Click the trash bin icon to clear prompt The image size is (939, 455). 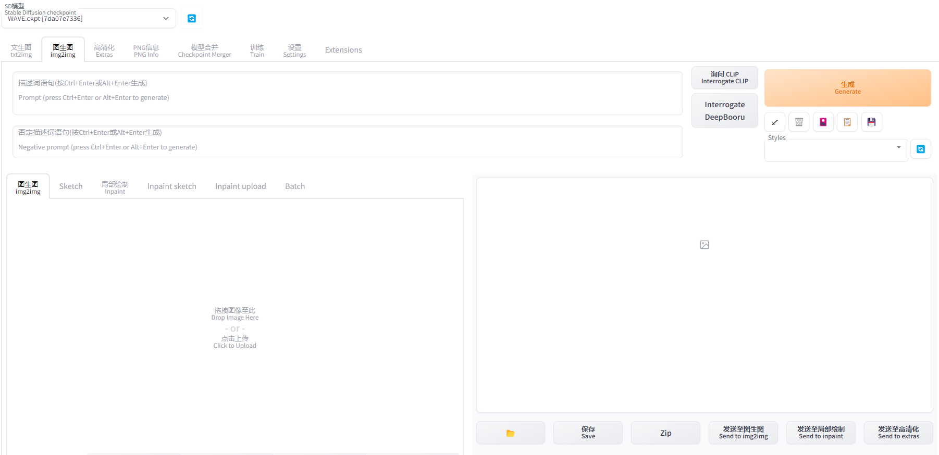tap(798, 122)
